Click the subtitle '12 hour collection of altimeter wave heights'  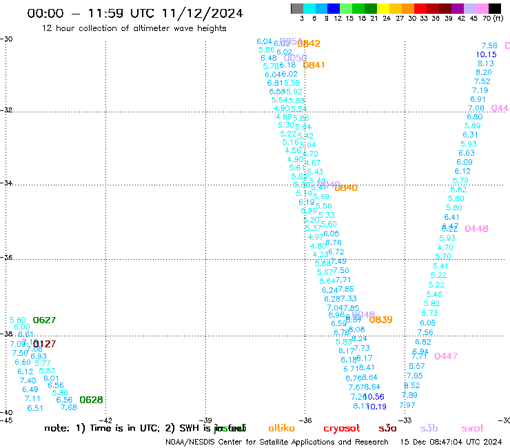[x=134, y=28]
